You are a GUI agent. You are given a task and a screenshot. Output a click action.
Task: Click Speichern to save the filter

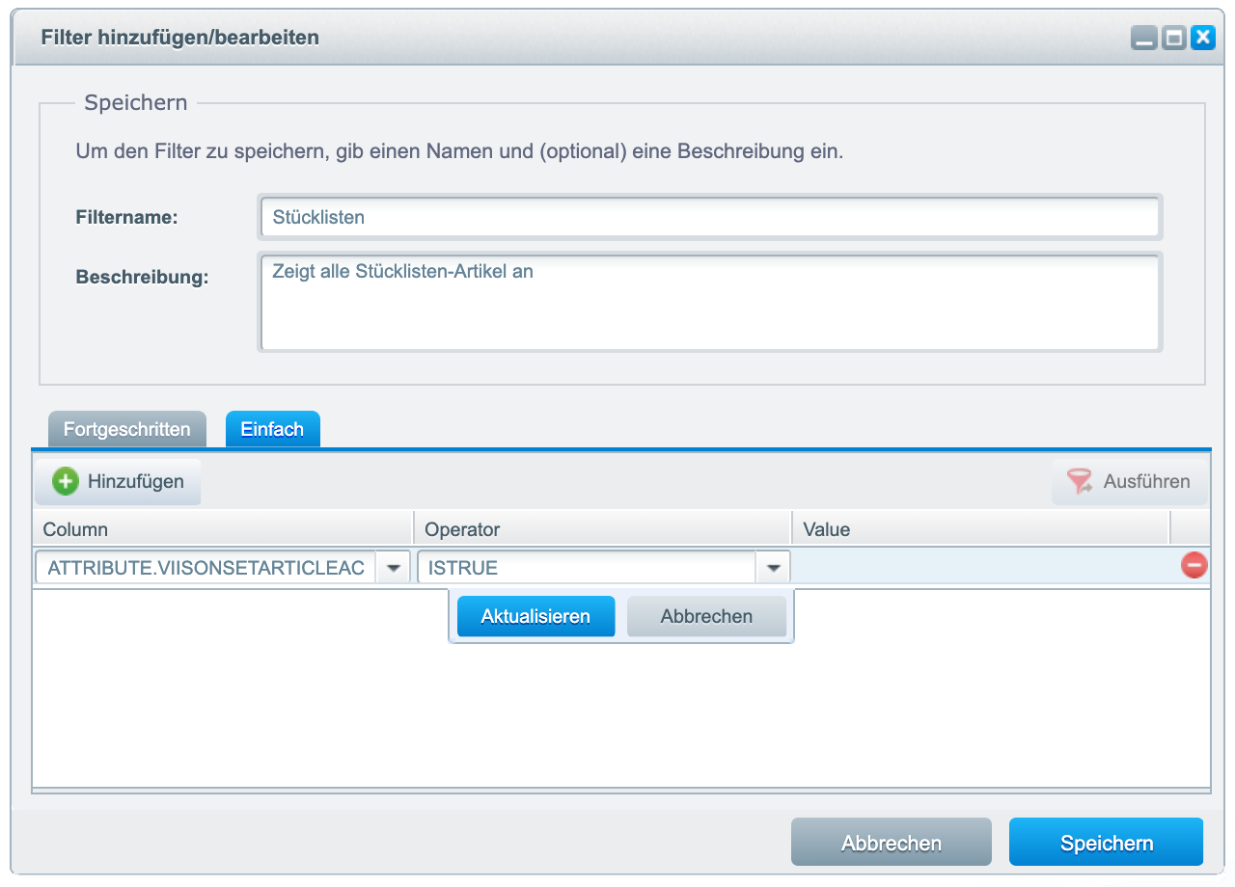coord(1106,844)
